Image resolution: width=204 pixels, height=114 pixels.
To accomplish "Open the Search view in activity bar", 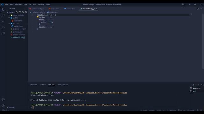I will pyautogui.click(x=3, y=16).
